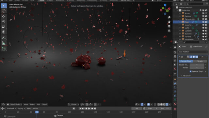Open the Object Data green triangle tab
Screen dimensions: 209x118
pos(175,100)
